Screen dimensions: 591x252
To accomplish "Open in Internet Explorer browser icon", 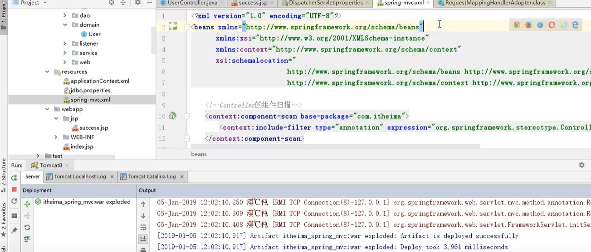I will pyautogui.click(x=564, y=25).
